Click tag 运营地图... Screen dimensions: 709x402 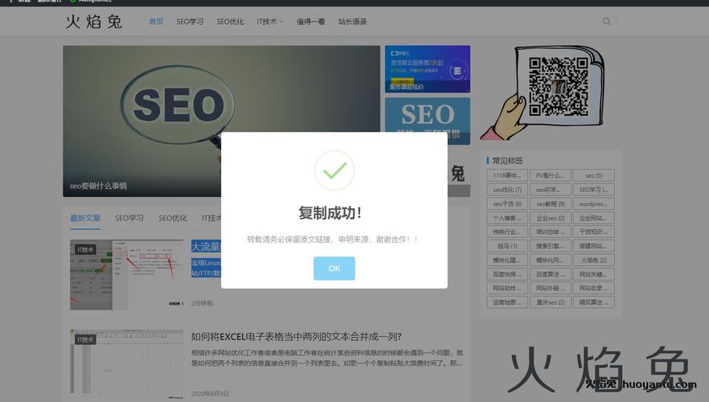tap(507, 302)
